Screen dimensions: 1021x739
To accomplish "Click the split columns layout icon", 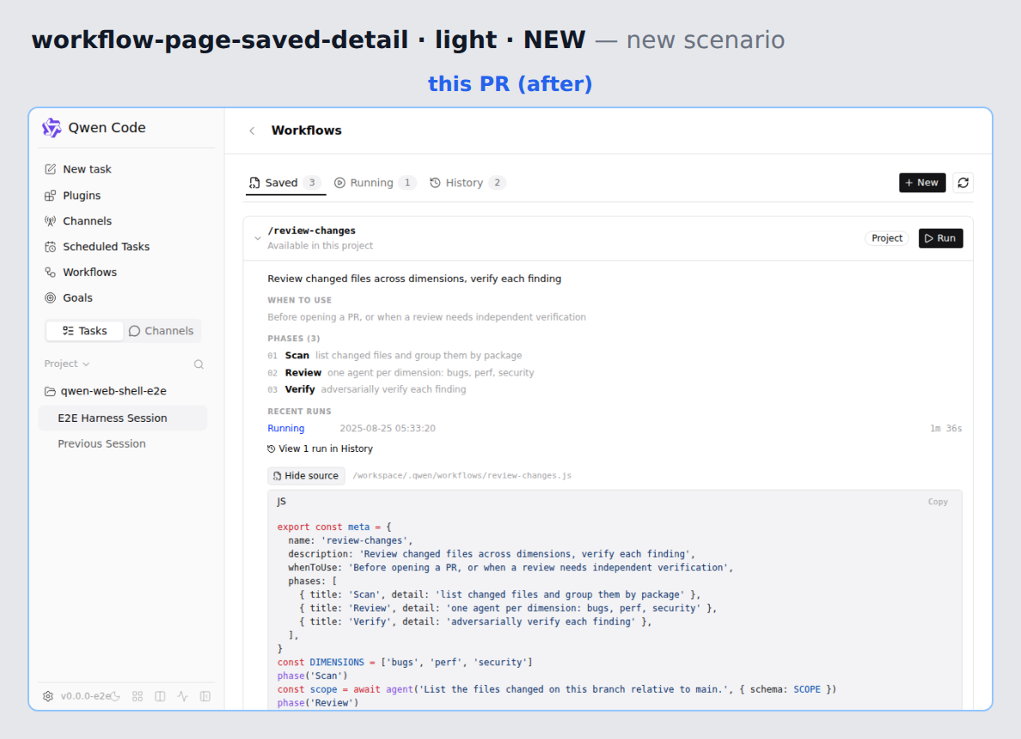I will [160, 696].
